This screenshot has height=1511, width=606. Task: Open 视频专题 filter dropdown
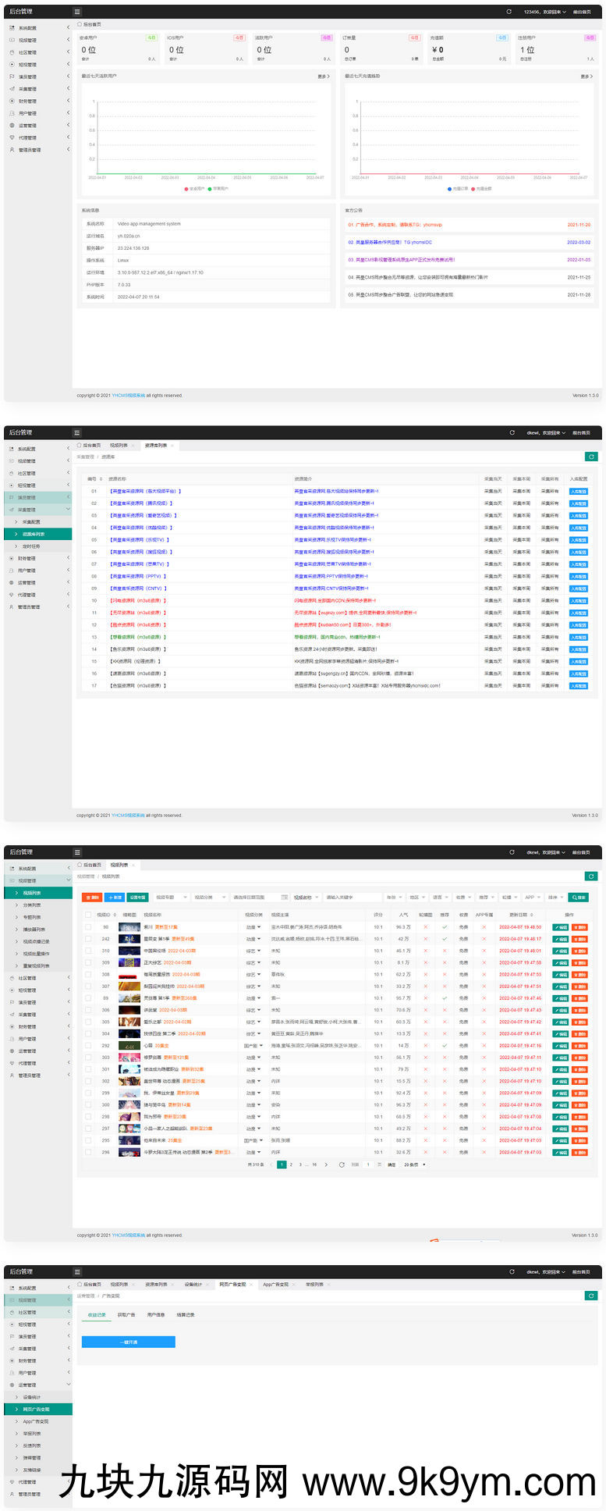tap(171, 898)
